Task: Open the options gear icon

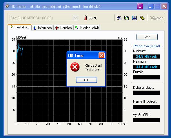Action: pos(142,18)
